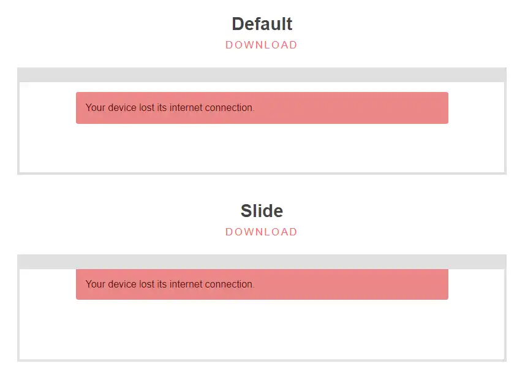Click white space left of Slide notification
This screenshot has height=374, width=517.
pyautogui.click(x=48, y=284)
